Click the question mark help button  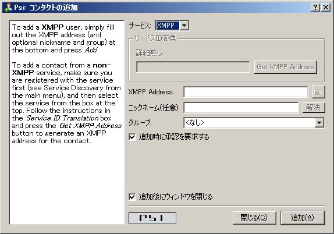315,8
